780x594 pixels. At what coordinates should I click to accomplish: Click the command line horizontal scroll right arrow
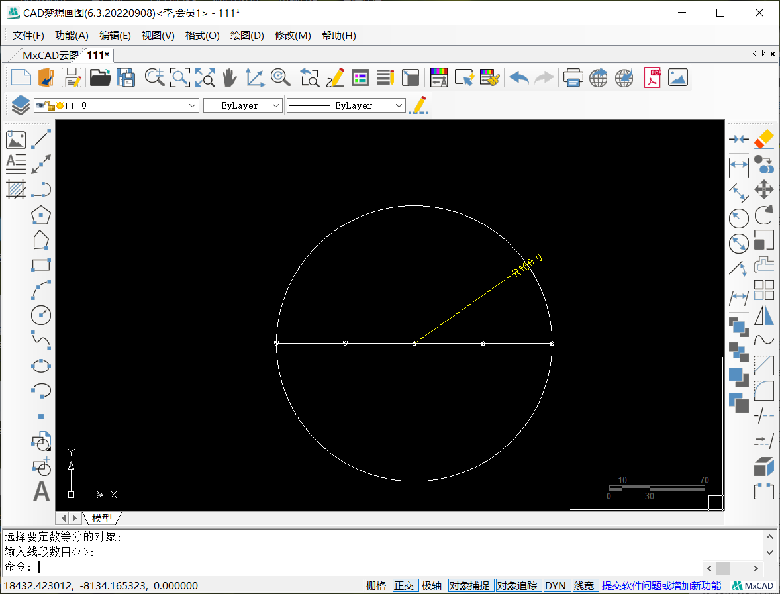(x=756, y=568)
